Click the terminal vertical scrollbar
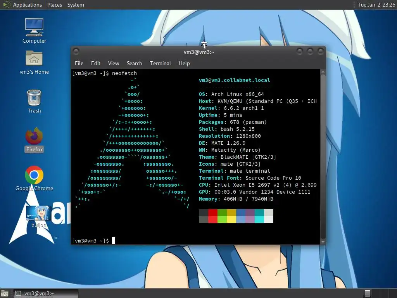Screen dimensions: 397x298 click(323, 157)
